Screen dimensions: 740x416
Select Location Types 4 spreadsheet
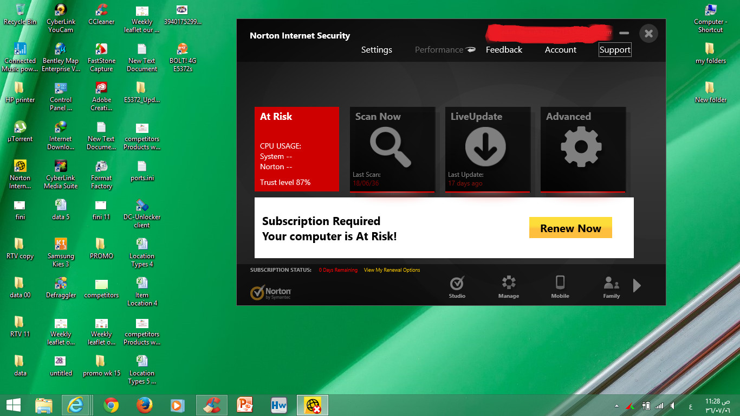point(142,252)
